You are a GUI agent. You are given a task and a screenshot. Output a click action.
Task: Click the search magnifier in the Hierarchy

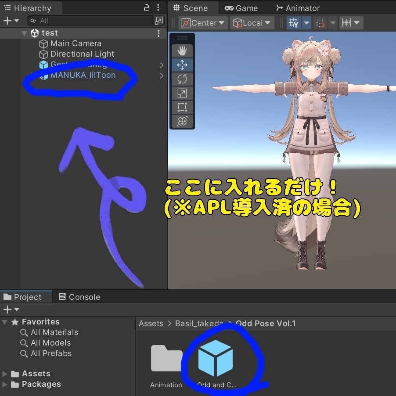[x=33, y=21]
